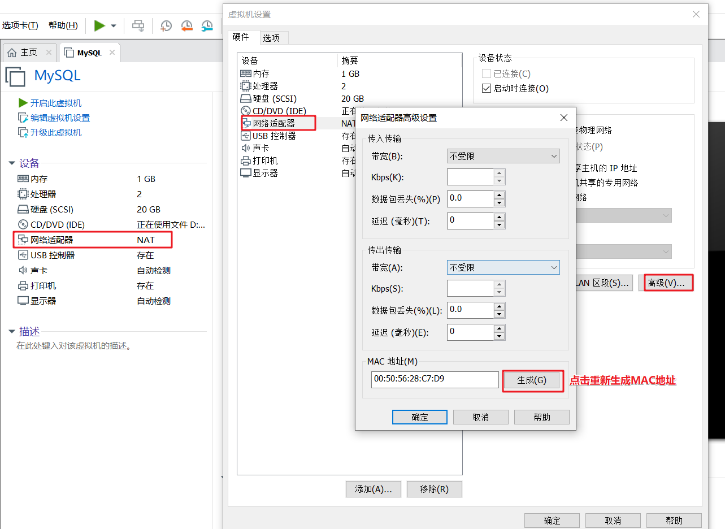The height and width of the screenshot is (529, 725).
Task: Click the 生成(G) button
Action: pyautogui.click(x=532, y=380)
